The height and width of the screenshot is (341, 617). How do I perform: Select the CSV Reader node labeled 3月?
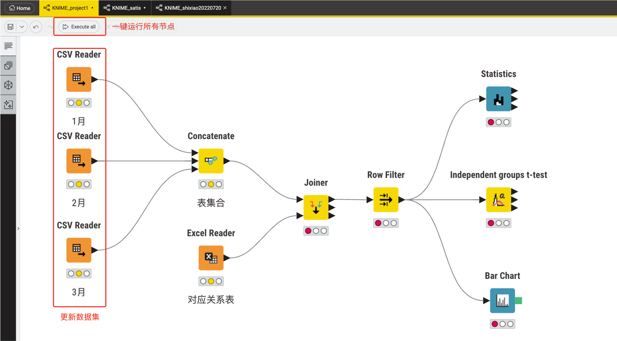pos(79,250)
